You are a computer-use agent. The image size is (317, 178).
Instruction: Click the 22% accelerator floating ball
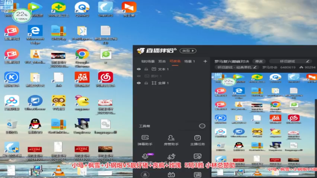[x=22, y=15]
